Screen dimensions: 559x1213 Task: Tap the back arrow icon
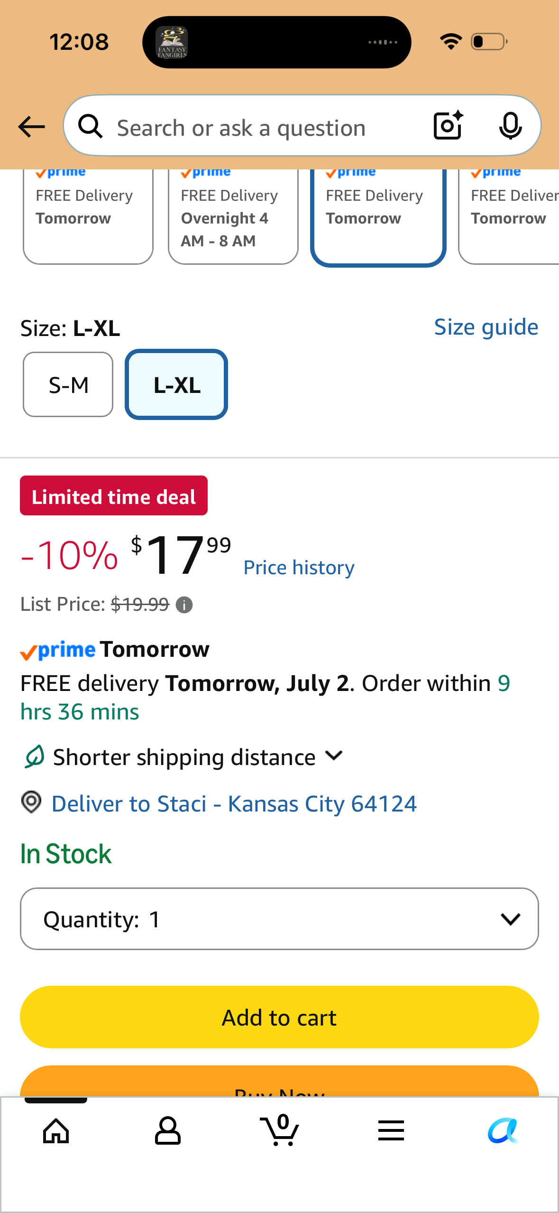click(x=31, y=127)
